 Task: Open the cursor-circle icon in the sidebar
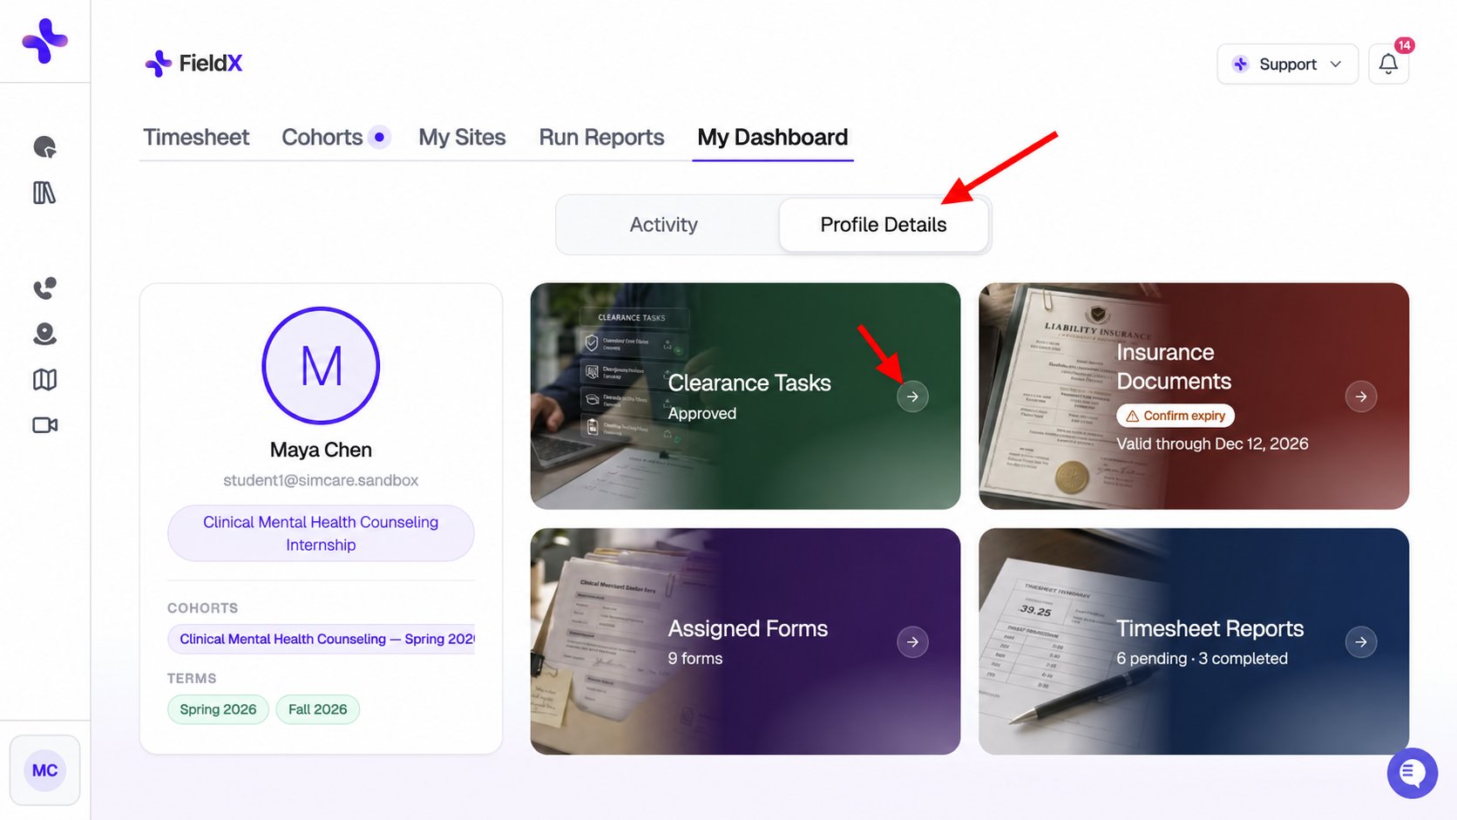click(44, 147)
